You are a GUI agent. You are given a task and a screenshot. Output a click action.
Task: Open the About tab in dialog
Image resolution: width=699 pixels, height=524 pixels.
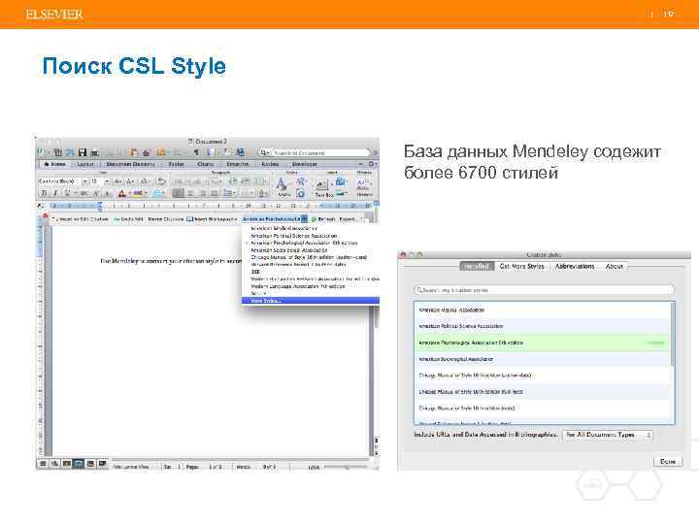(614, 266)
